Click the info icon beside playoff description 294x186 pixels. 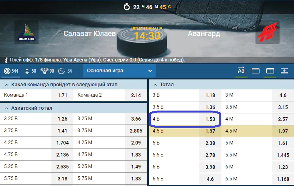pos(6,60)
